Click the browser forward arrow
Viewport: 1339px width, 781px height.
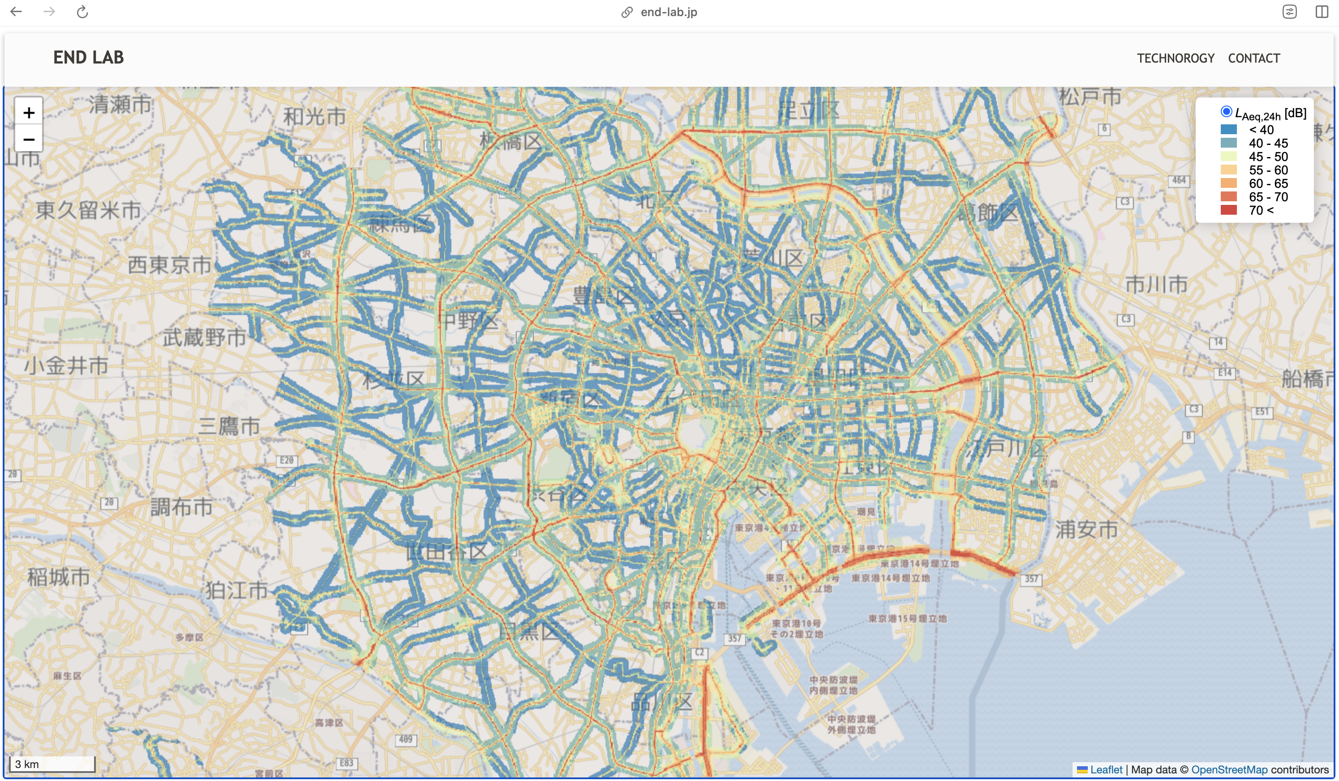point(49,12)
